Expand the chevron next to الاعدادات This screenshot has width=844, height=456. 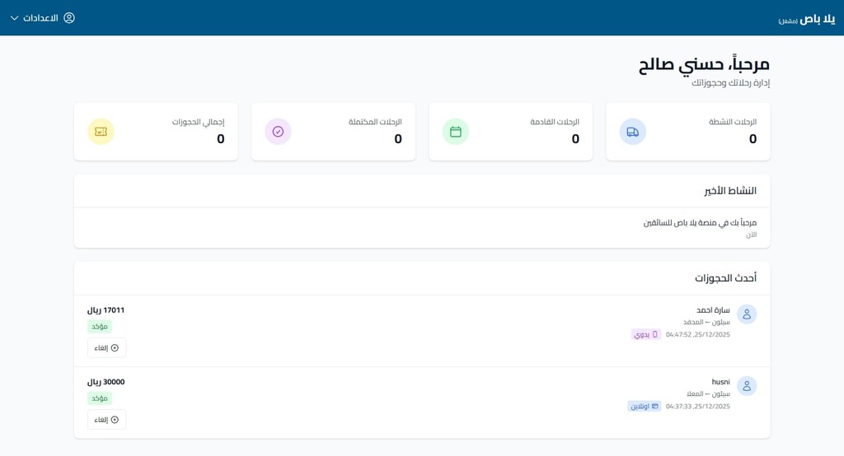coord(15,18)
